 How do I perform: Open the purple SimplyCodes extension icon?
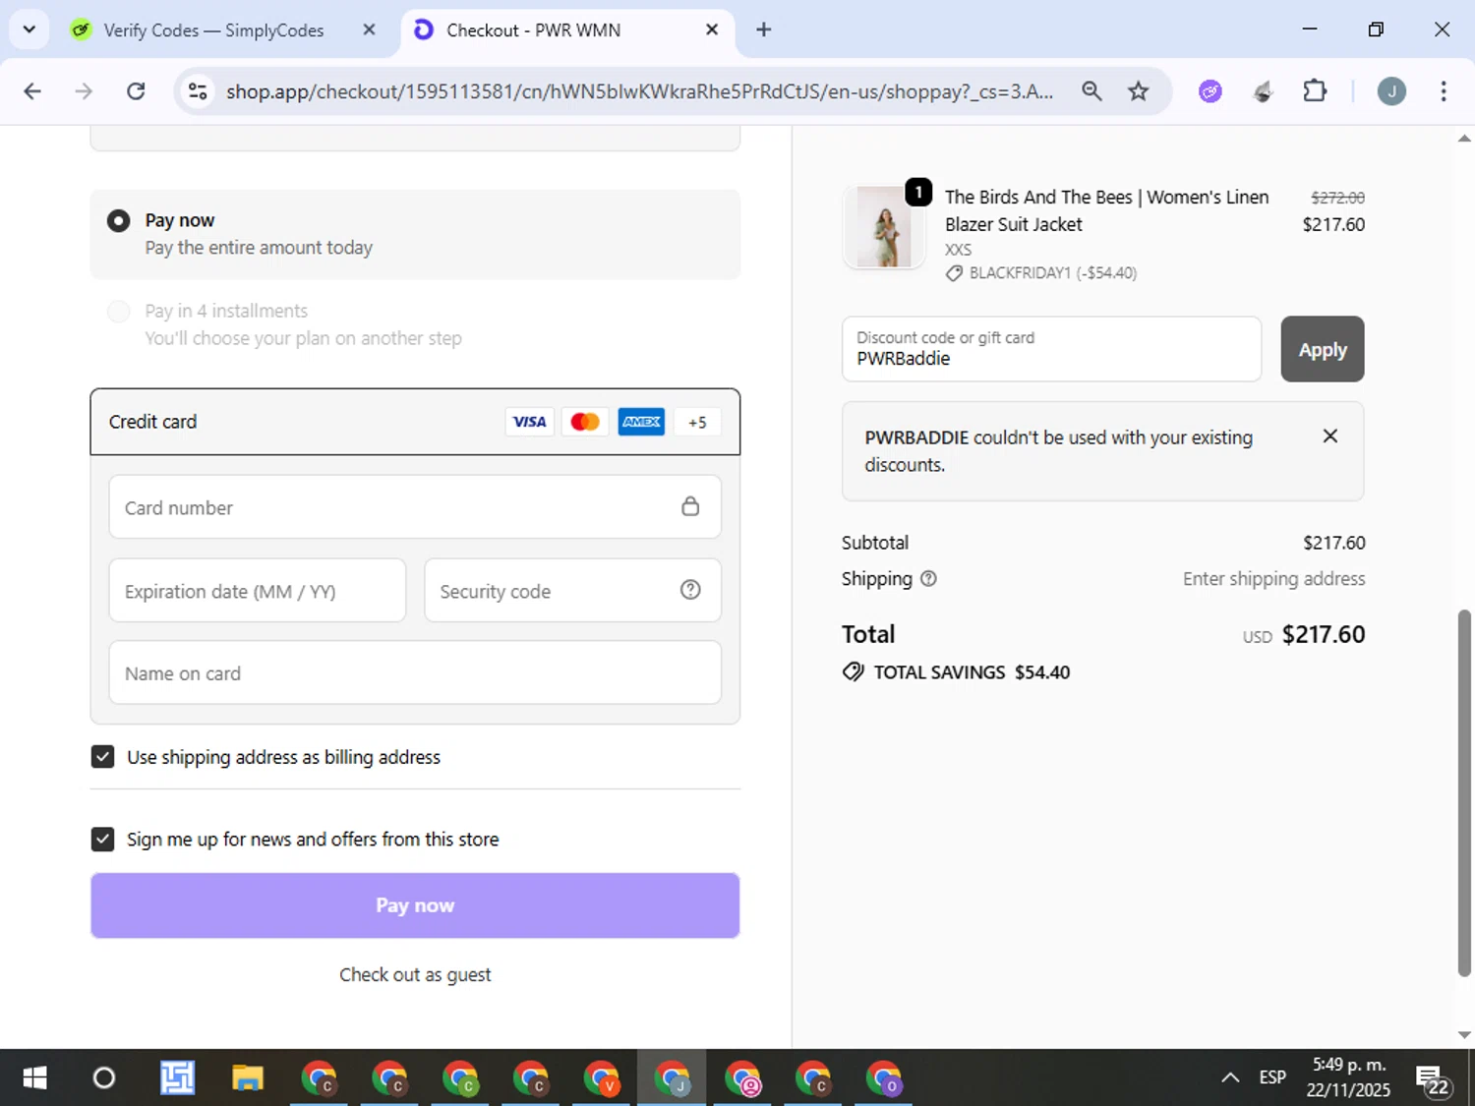click(1210, 91)
